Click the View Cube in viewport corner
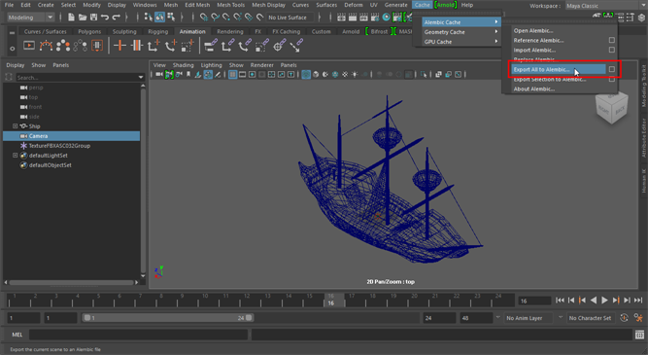Screen dimensions: 648x355 (x=611, y=108)
